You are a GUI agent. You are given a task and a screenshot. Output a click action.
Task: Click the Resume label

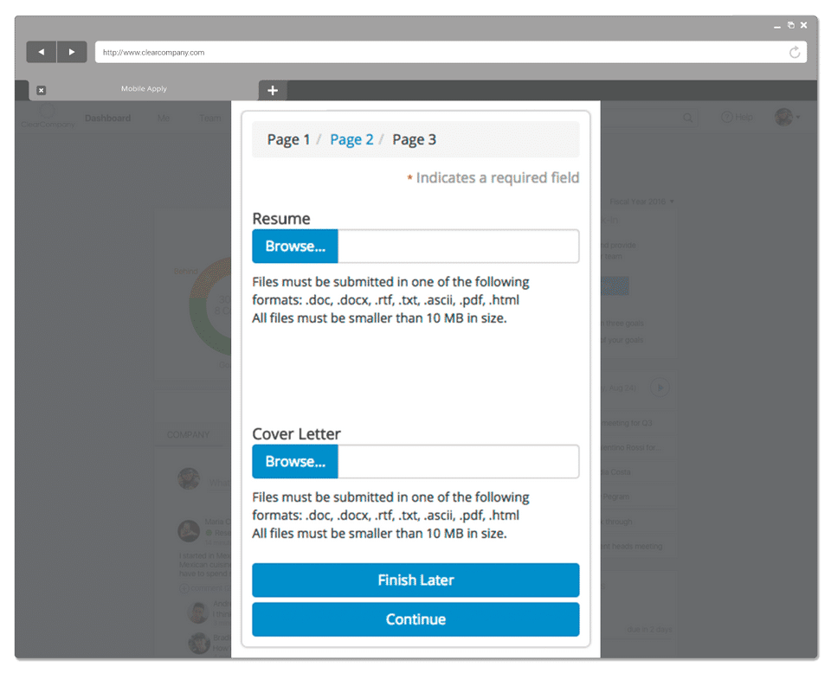(x=280, y=219)
